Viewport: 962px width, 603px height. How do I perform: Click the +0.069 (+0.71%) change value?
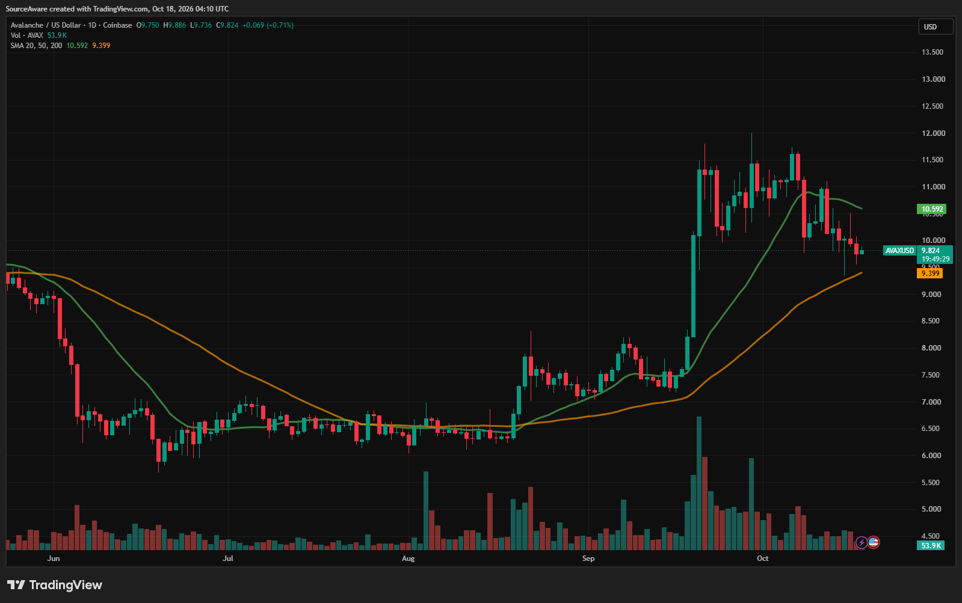coord(268,25)
